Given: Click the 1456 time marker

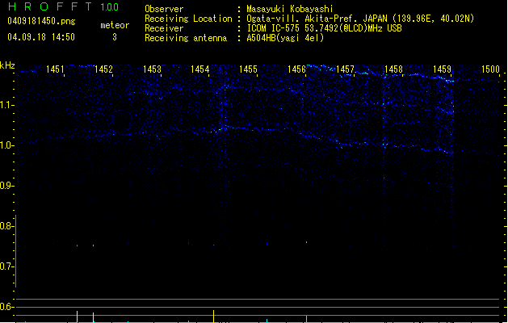Looking at the screenshot, I should (296, 70).
